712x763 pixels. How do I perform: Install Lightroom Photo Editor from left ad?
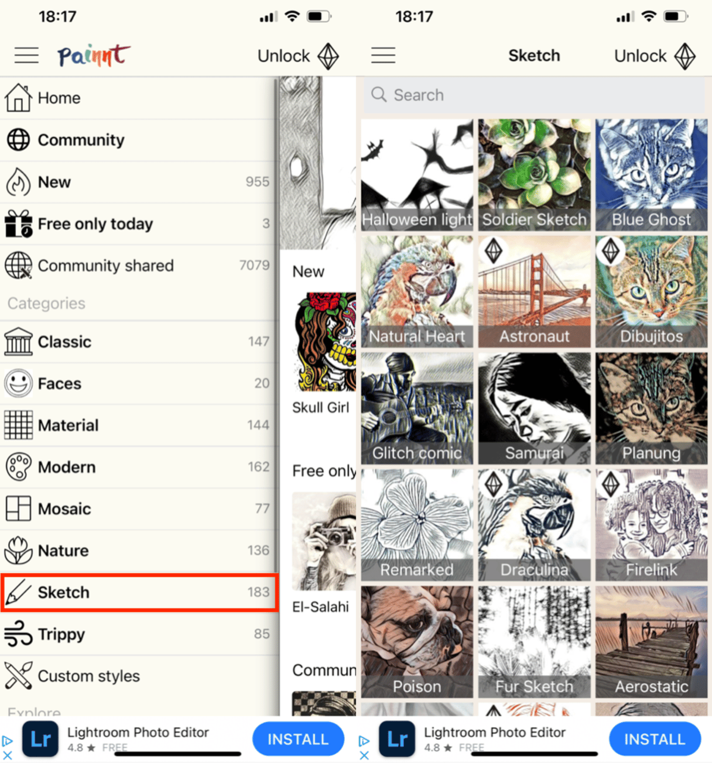click(x=298, y=739)
